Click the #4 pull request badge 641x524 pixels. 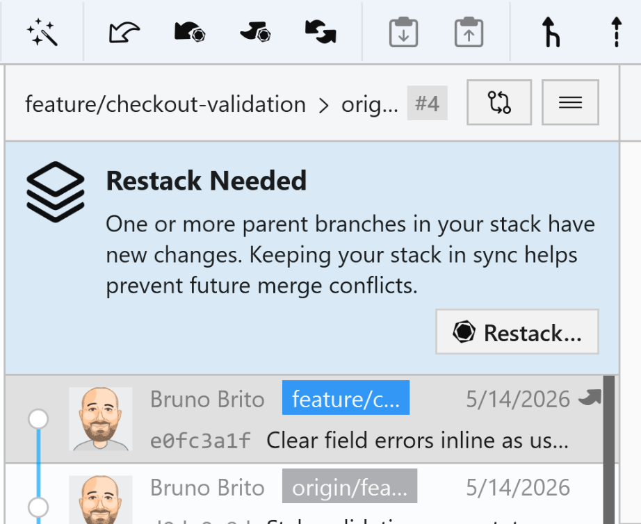pyautogui.click(x=427, y=103)
